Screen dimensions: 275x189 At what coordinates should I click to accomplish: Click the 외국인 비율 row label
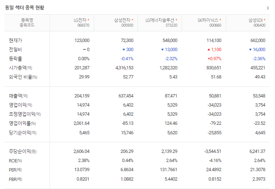23,77
